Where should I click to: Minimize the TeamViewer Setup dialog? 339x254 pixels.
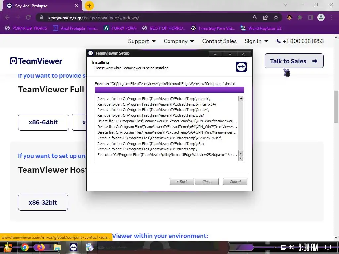pos(215,54)
